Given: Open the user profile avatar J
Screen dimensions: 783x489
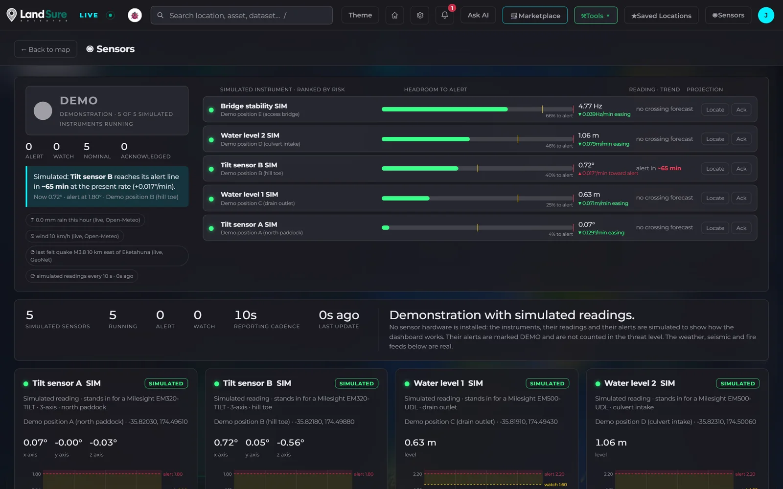Looking at the screenshot, I should click(x=766, y=15).
